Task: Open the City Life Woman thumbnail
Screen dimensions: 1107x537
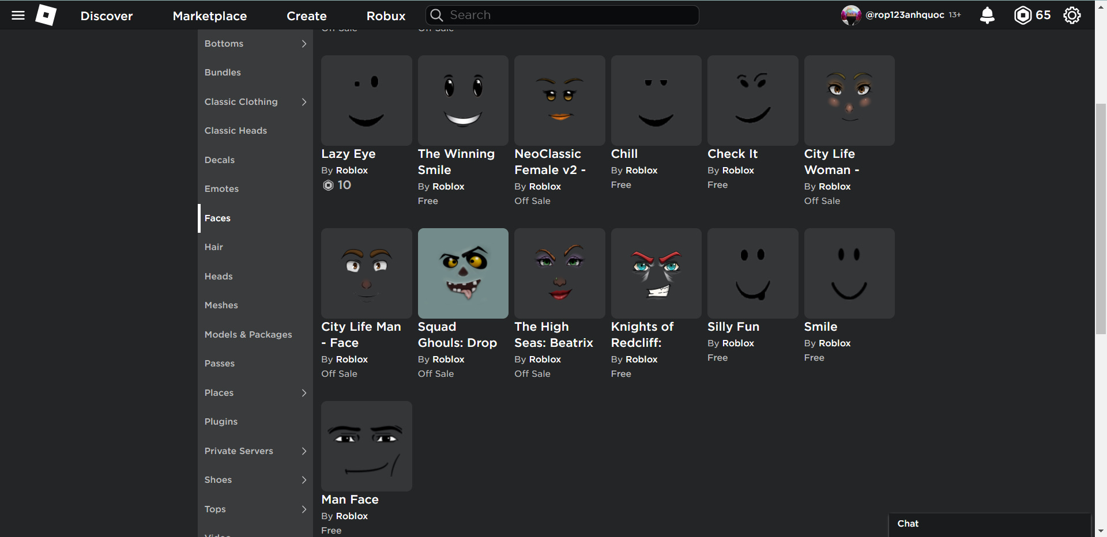Action: [849, 100]
